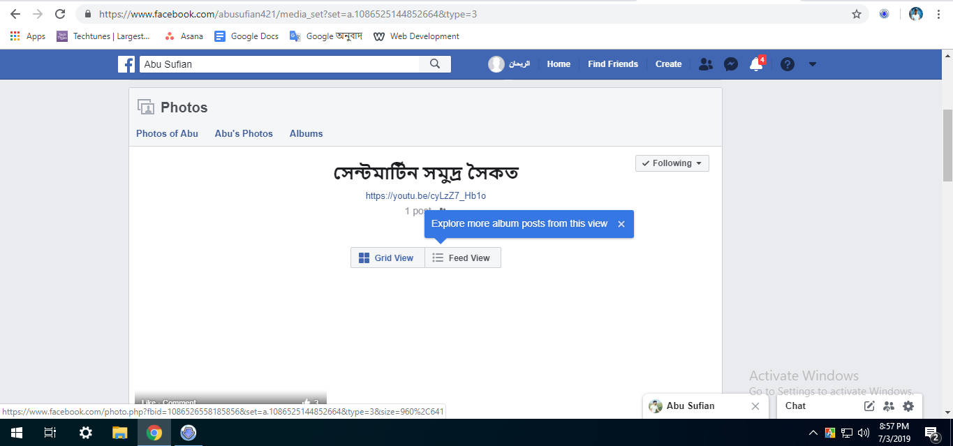Expand the account menu arrow
This screenshot has width=953, height=446.
812,64
